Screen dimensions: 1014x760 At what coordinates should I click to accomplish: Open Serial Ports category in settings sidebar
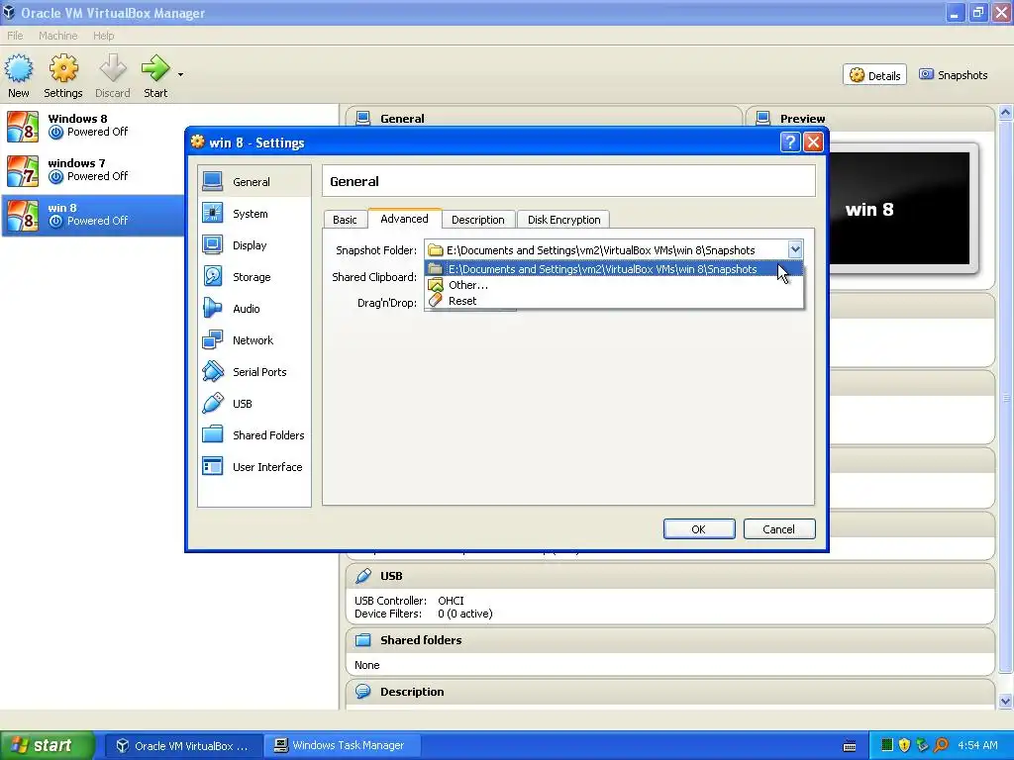pyautogui.click(x=254, y=372)
